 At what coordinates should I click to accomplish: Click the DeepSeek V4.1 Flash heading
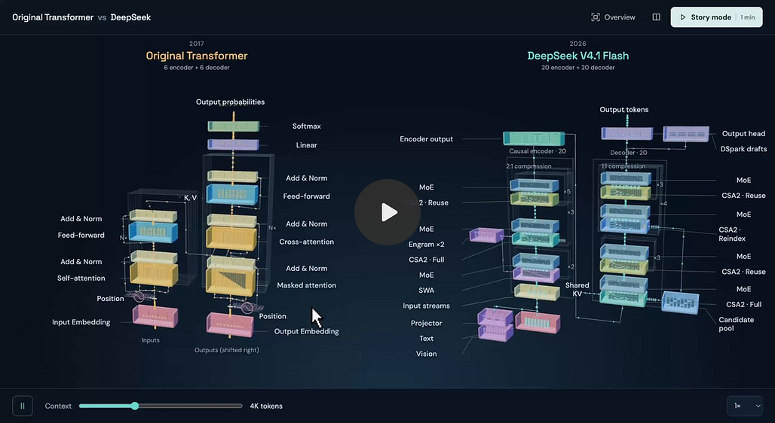click(577, 56)
